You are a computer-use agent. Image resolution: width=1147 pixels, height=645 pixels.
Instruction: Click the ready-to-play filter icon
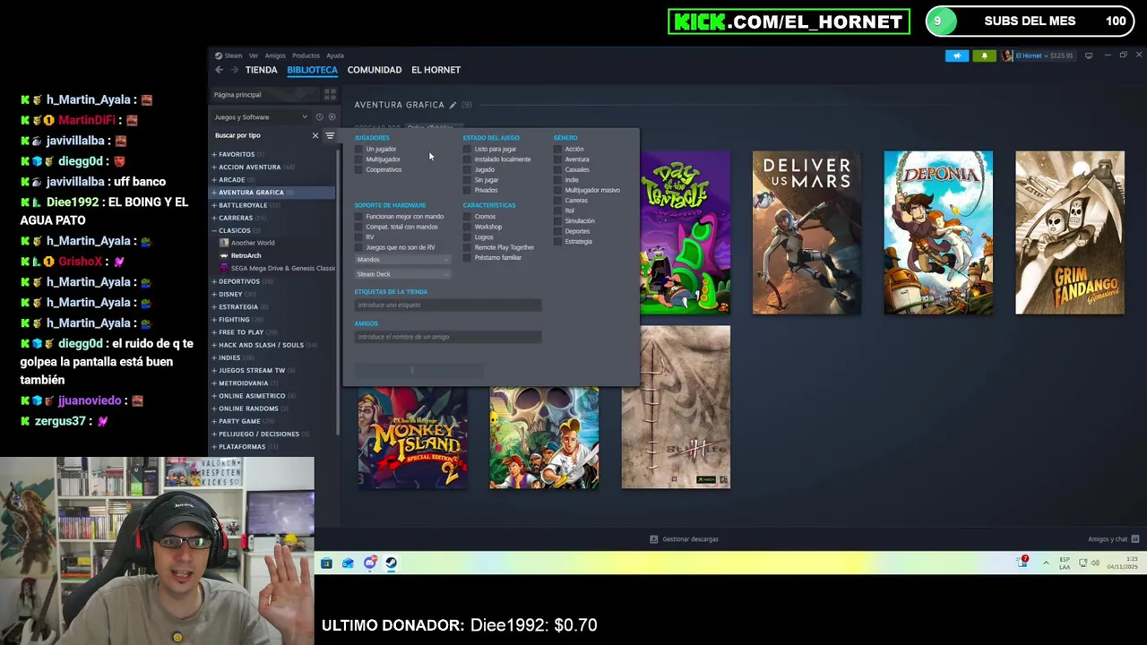(x=332, y=117)
